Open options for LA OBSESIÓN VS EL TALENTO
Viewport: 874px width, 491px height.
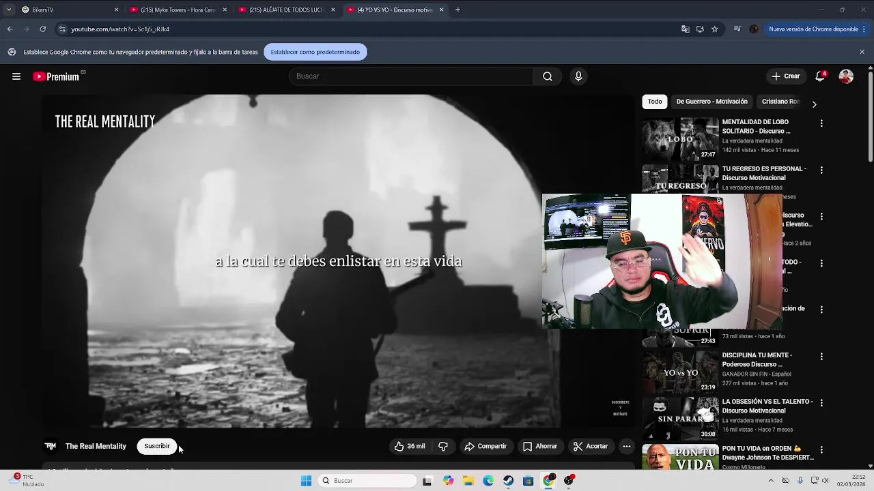[821, 403]
